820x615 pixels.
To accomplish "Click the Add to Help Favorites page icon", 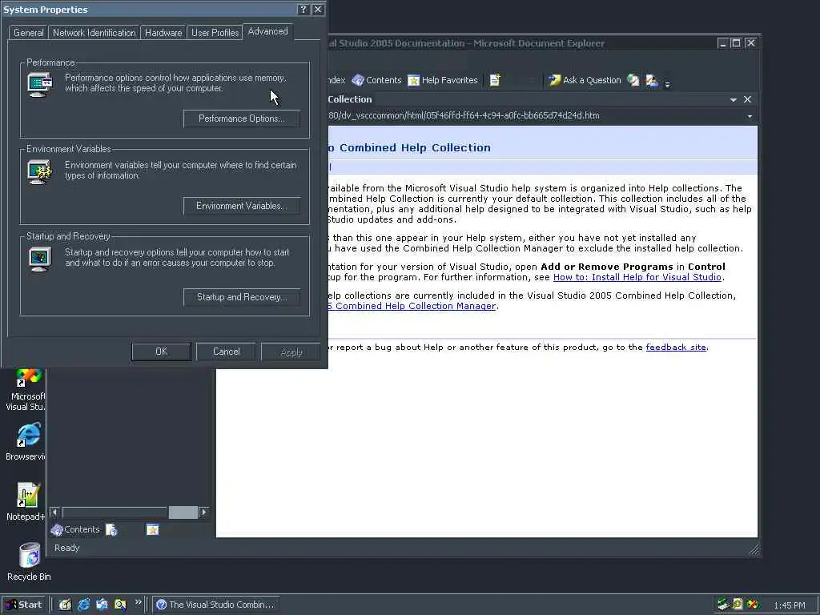I will pos(495,80).
